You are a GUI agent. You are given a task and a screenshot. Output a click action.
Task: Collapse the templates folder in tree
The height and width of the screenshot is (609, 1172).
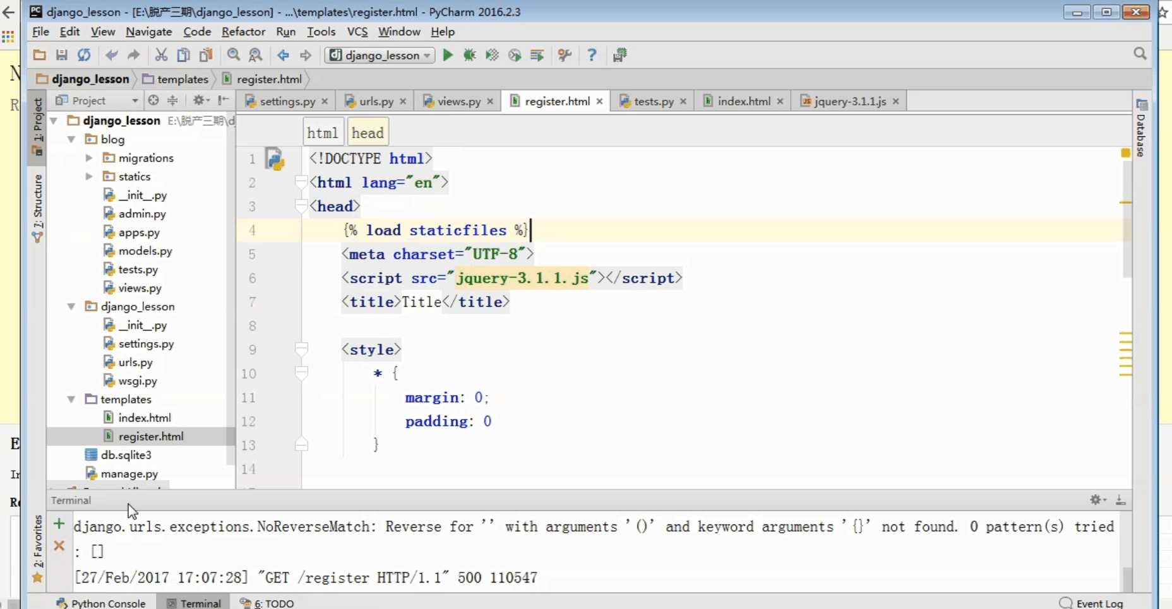(x=71, y=399)
